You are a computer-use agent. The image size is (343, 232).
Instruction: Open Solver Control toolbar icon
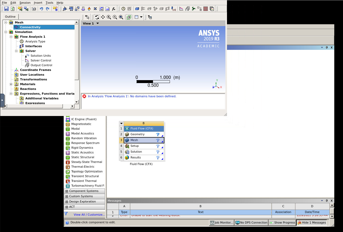(181, 9)
